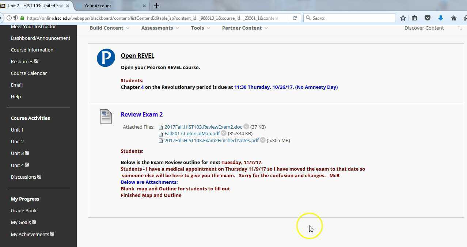The image size is (467, 247).
Task: Click the Review Exam 2 document icon
Action: point(106,116)
